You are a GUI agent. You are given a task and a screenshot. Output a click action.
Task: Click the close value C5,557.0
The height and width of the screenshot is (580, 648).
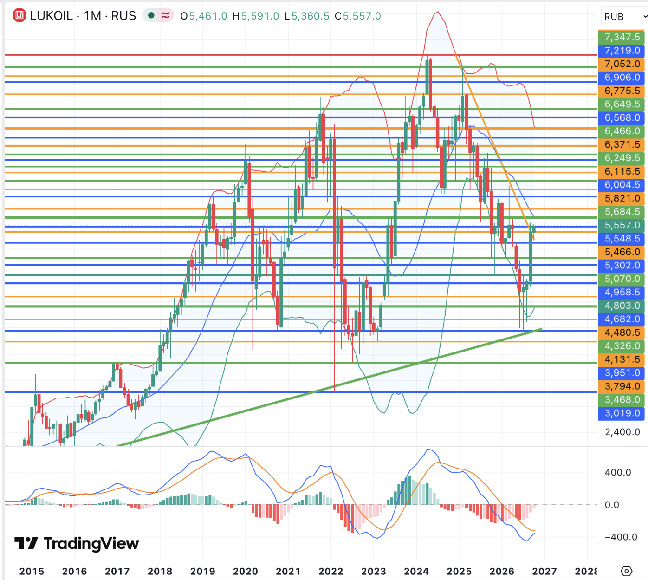[x=358, y=16]
